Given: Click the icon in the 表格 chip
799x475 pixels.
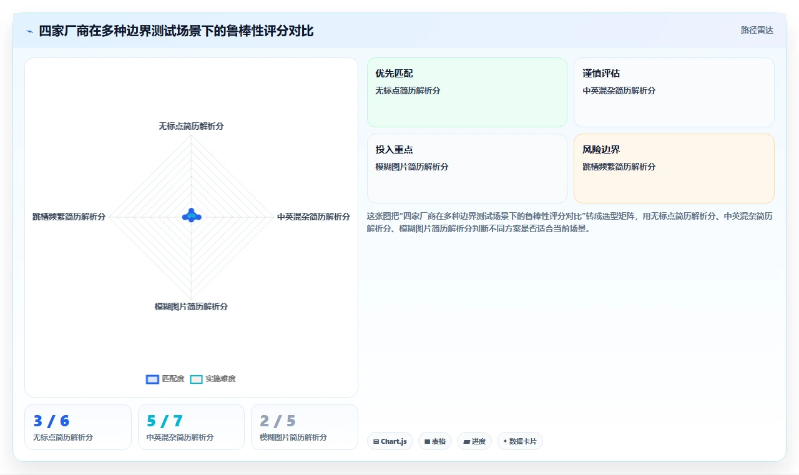Looking at the screenshot, I should (x=427, y=442).
